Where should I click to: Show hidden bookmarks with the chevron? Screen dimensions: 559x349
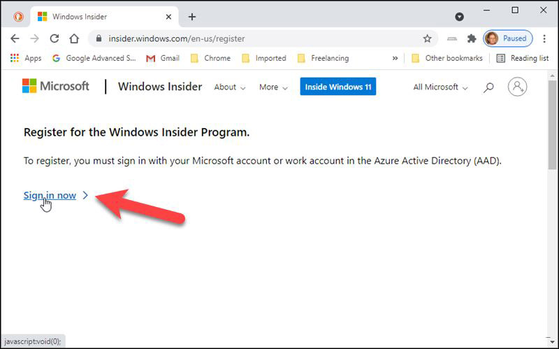(395, 58)
